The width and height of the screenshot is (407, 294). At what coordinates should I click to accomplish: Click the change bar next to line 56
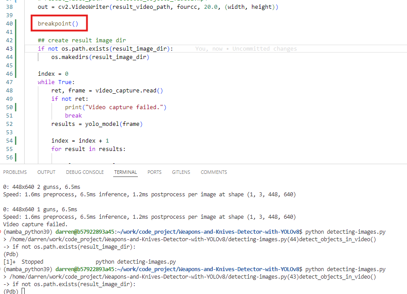(16, 157)
